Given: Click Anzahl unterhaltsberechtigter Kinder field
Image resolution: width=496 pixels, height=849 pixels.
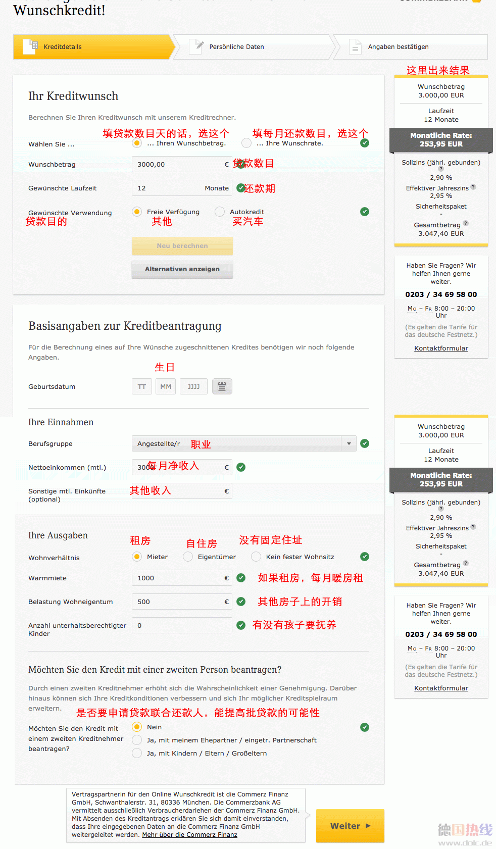Looking at the screenshot, I should [x=182, y=625].
